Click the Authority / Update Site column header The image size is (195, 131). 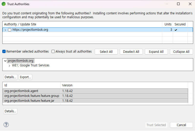coord(82,24)
